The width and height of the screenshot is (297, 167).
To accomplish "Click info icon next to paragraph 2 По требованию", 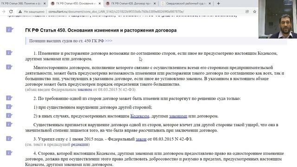I will pyautogui.click(x=9, y=98).
